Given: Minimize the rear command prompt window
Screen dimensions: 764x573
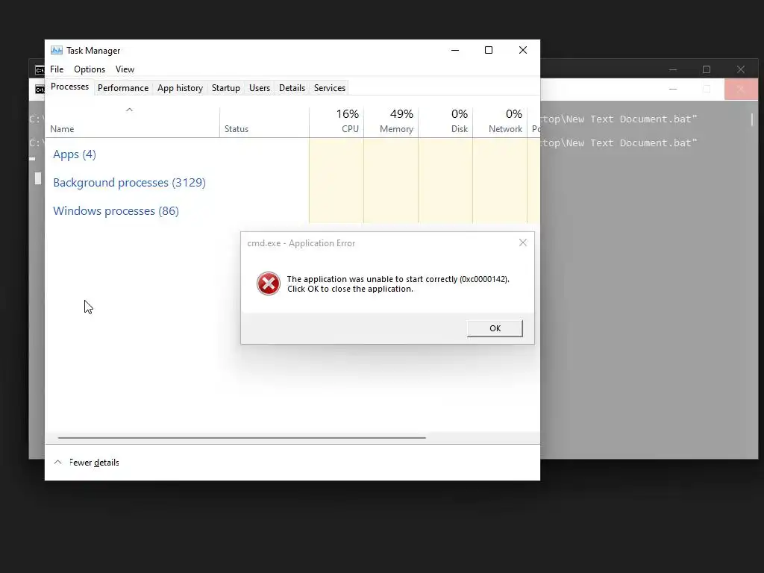Looking at the screenshot, I should (x=673, y=69).
